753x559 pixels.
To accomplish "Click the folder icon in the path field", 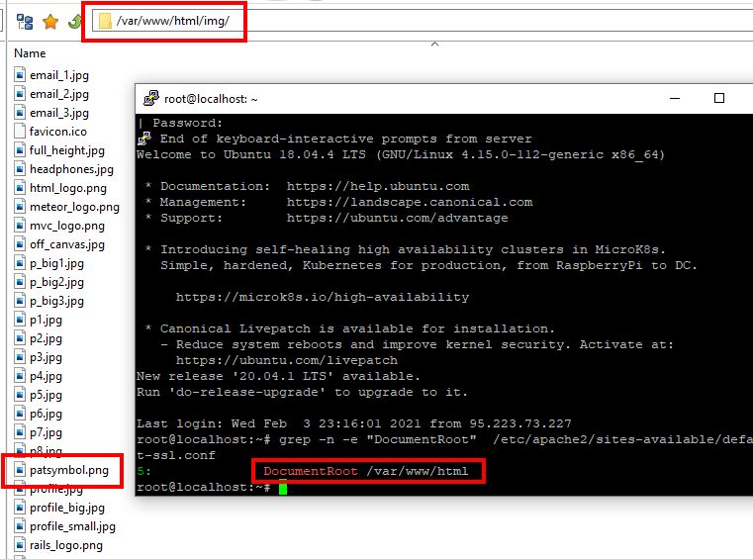I will pyautogui.click(x=105, y=21).
